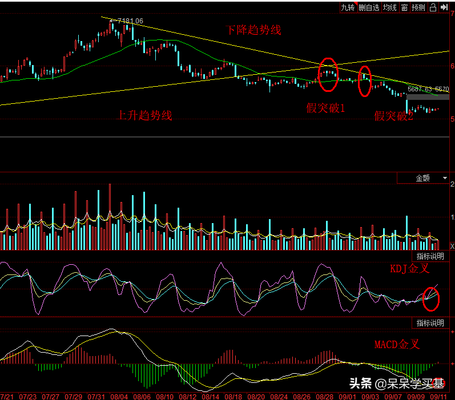Click the 09/11 date on time axis

pyautogui.click(x=438, y=397)
